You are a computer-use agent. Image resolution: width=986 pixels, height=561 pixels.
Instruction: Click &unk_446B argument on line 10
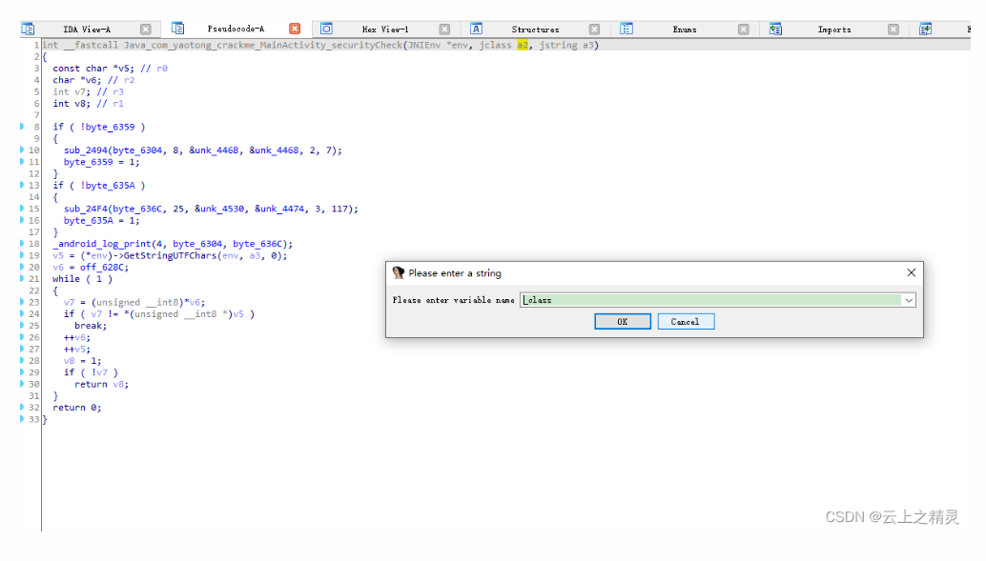(x=214, y=150)
